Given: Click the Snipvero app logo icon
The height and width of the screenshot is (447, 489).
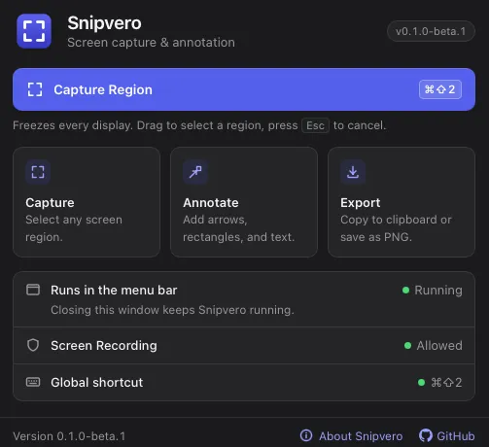Looking at the screenshot, I should [34, 31].
